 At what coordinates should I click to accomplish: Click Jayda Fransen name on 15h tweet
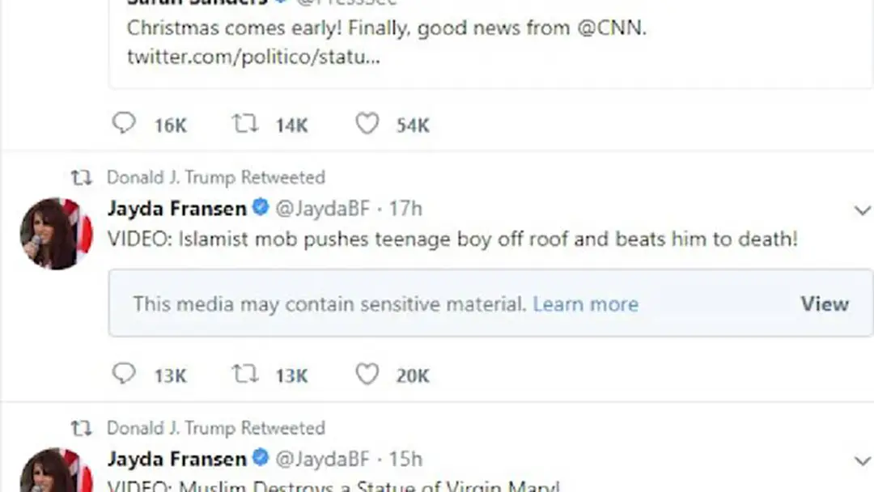[176, 459]
